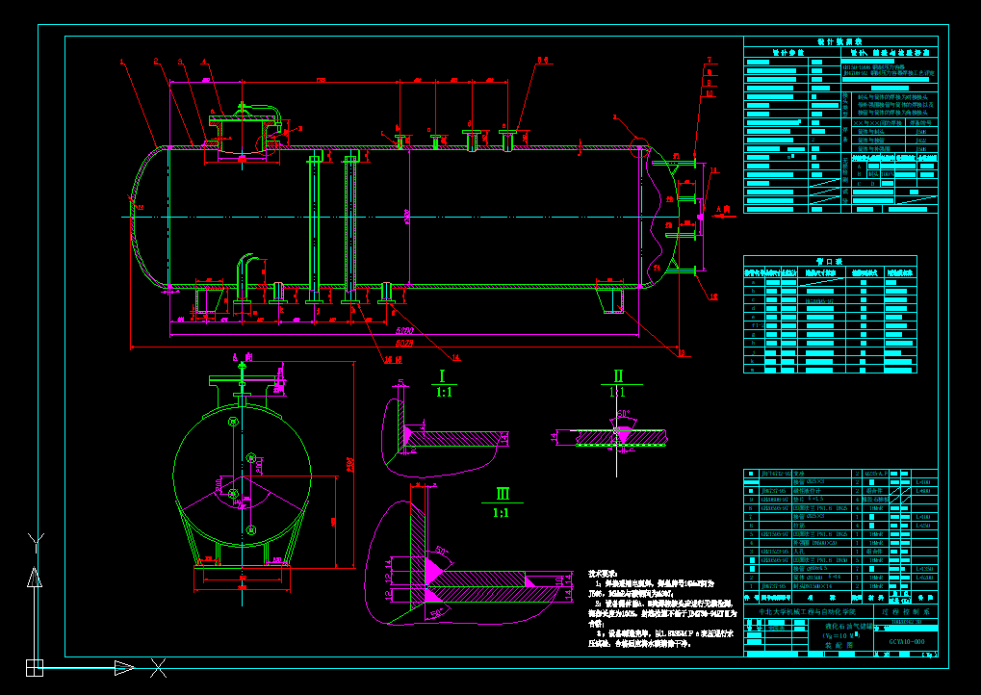Select the white technical requirements text block

(662, 608)
